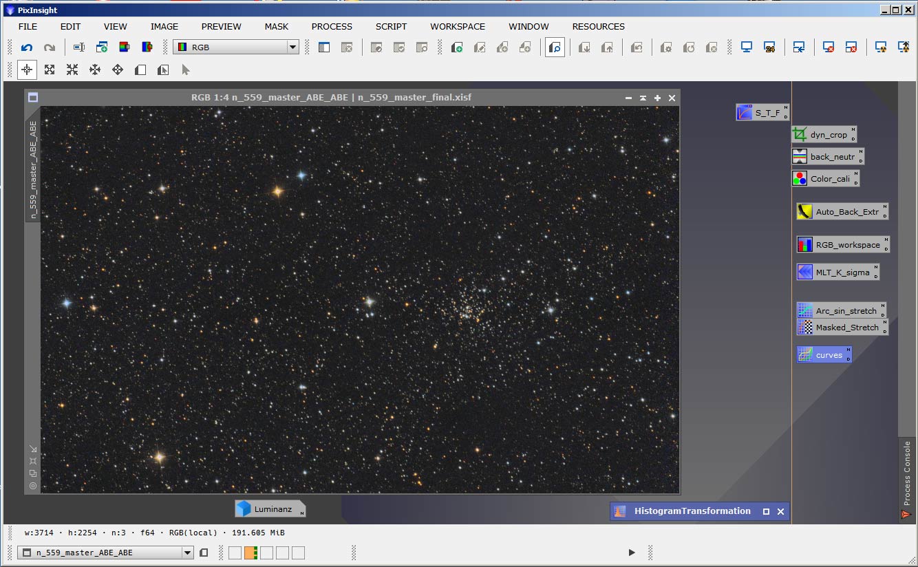Viewport: 918px width, 567px height.
Task: Open the WORKSPACE menu
Action: pos(458,26)
